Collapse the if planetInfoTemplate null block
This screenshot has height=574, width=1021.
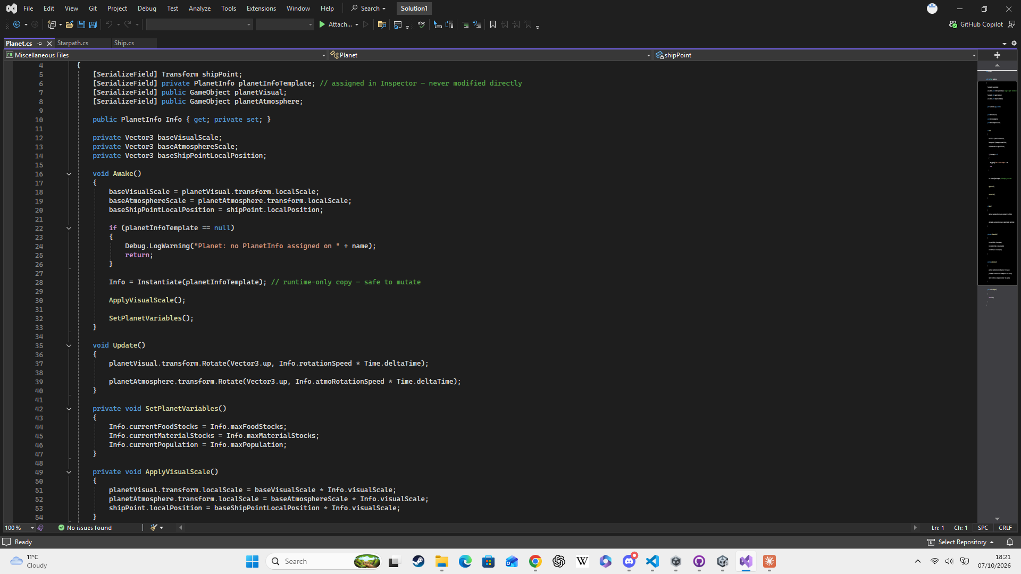(69, 228)
